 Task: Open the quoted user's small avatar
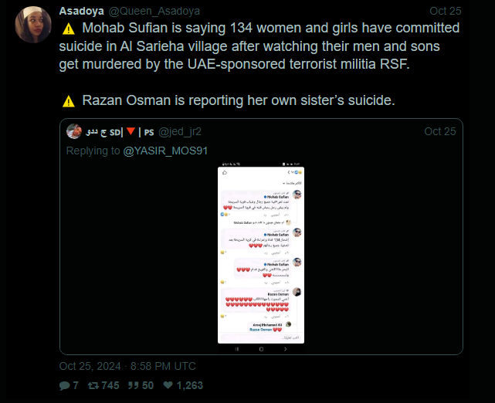click(x=74, y=131)
